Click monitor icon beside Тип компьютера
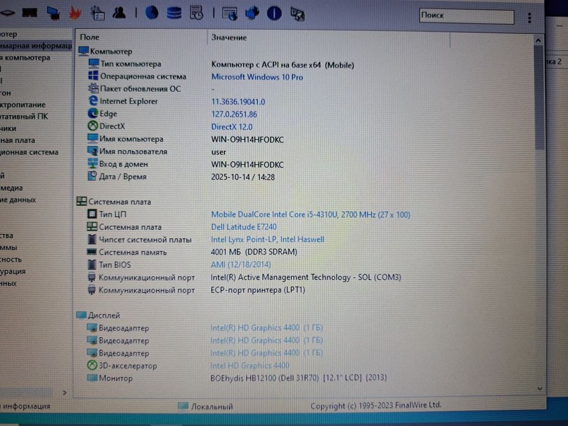The image size is (568, 426). tap(94, 63)
